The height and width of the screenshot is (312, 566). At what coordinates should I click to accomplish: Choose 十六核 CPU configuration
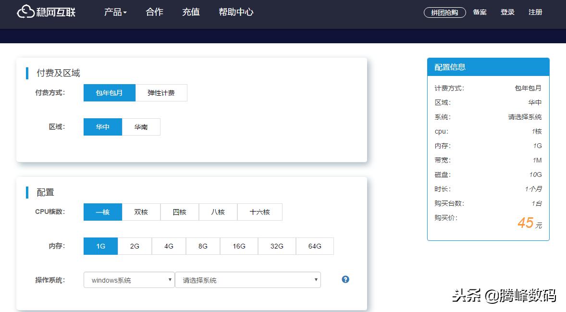tap(259, 212)
